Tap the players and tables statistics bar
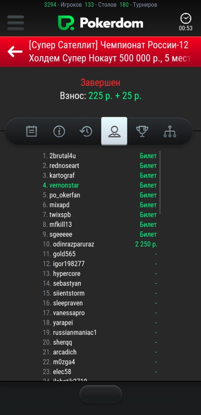Viewport: 201px width, 415px height. point(100,5)
